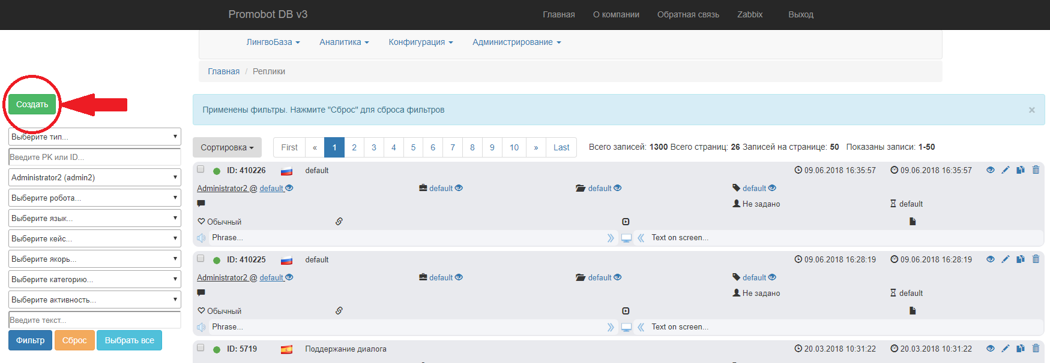
Task: Click the 'Введите PK или ID' input field
Action: (x=95, y=157)
